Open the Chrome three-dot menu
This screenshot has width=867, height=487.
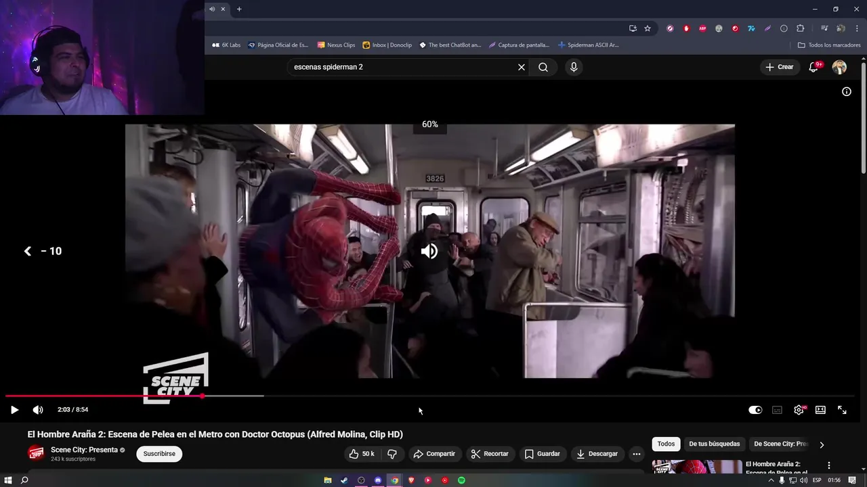coord(856,28)
